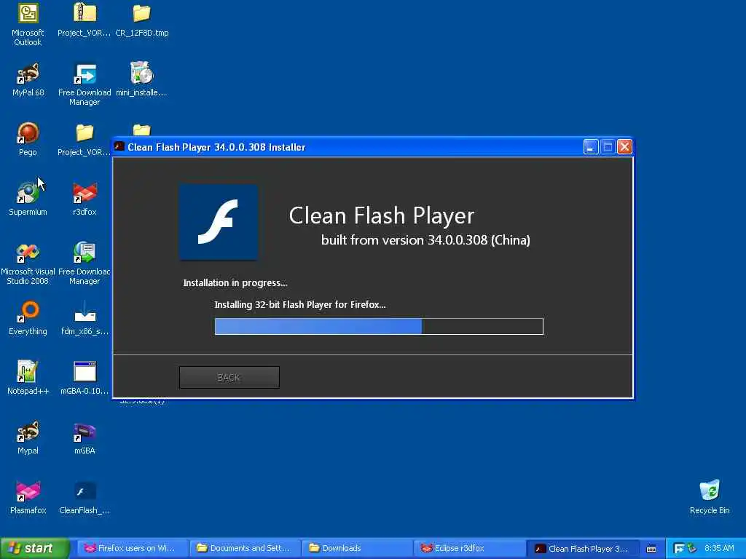The image size is (746, 559).
Task: Click 'Installation in progress...' status text
Action: (235, 283)
